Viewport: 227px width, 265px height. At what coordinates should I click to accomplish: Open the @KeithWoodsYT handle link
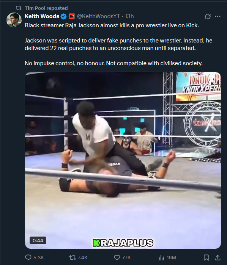[x=98, y=16]
